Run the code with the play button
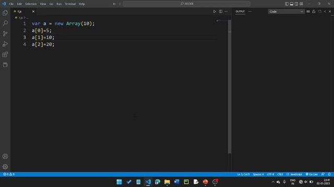The width and height of the screenshot is (334, 187). click(x=214, y=11)
